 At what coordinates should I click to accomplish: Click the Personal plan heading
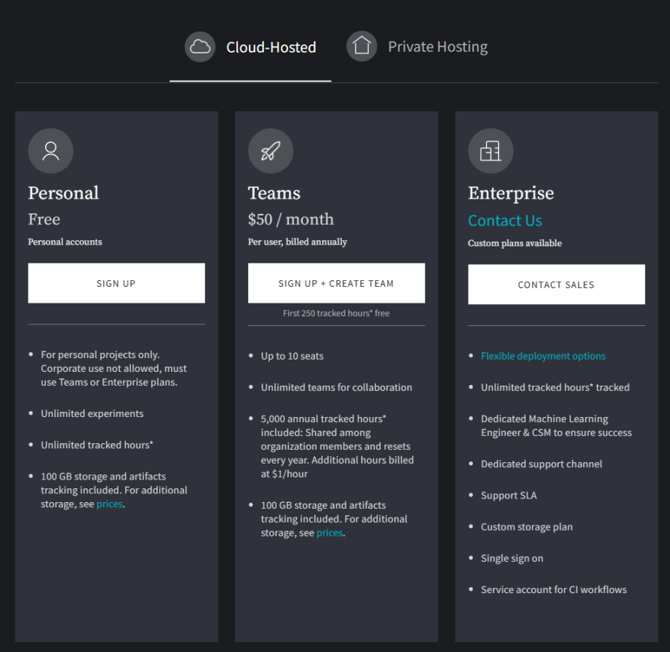[x=63, y=193]
